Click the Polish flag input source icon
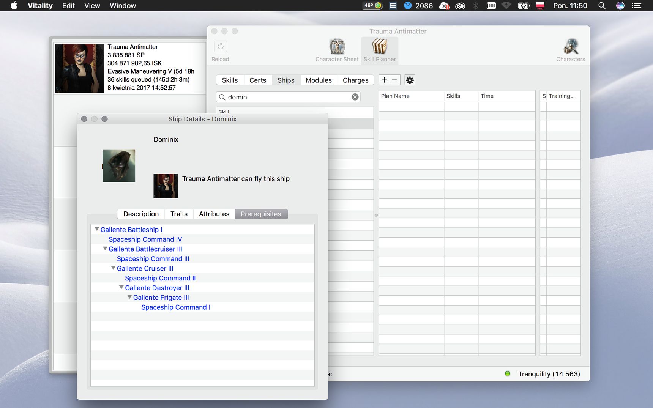 click(x=540, y=5)
